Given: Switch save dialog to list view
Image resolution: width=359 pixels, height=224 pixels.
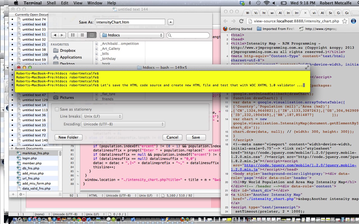Looking at the screenshot, I should pos(82,35).
